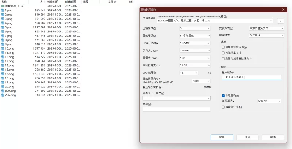Open the 字典大小 16 MB dropdown
This screenshot has width=292, height=149.
195,50
